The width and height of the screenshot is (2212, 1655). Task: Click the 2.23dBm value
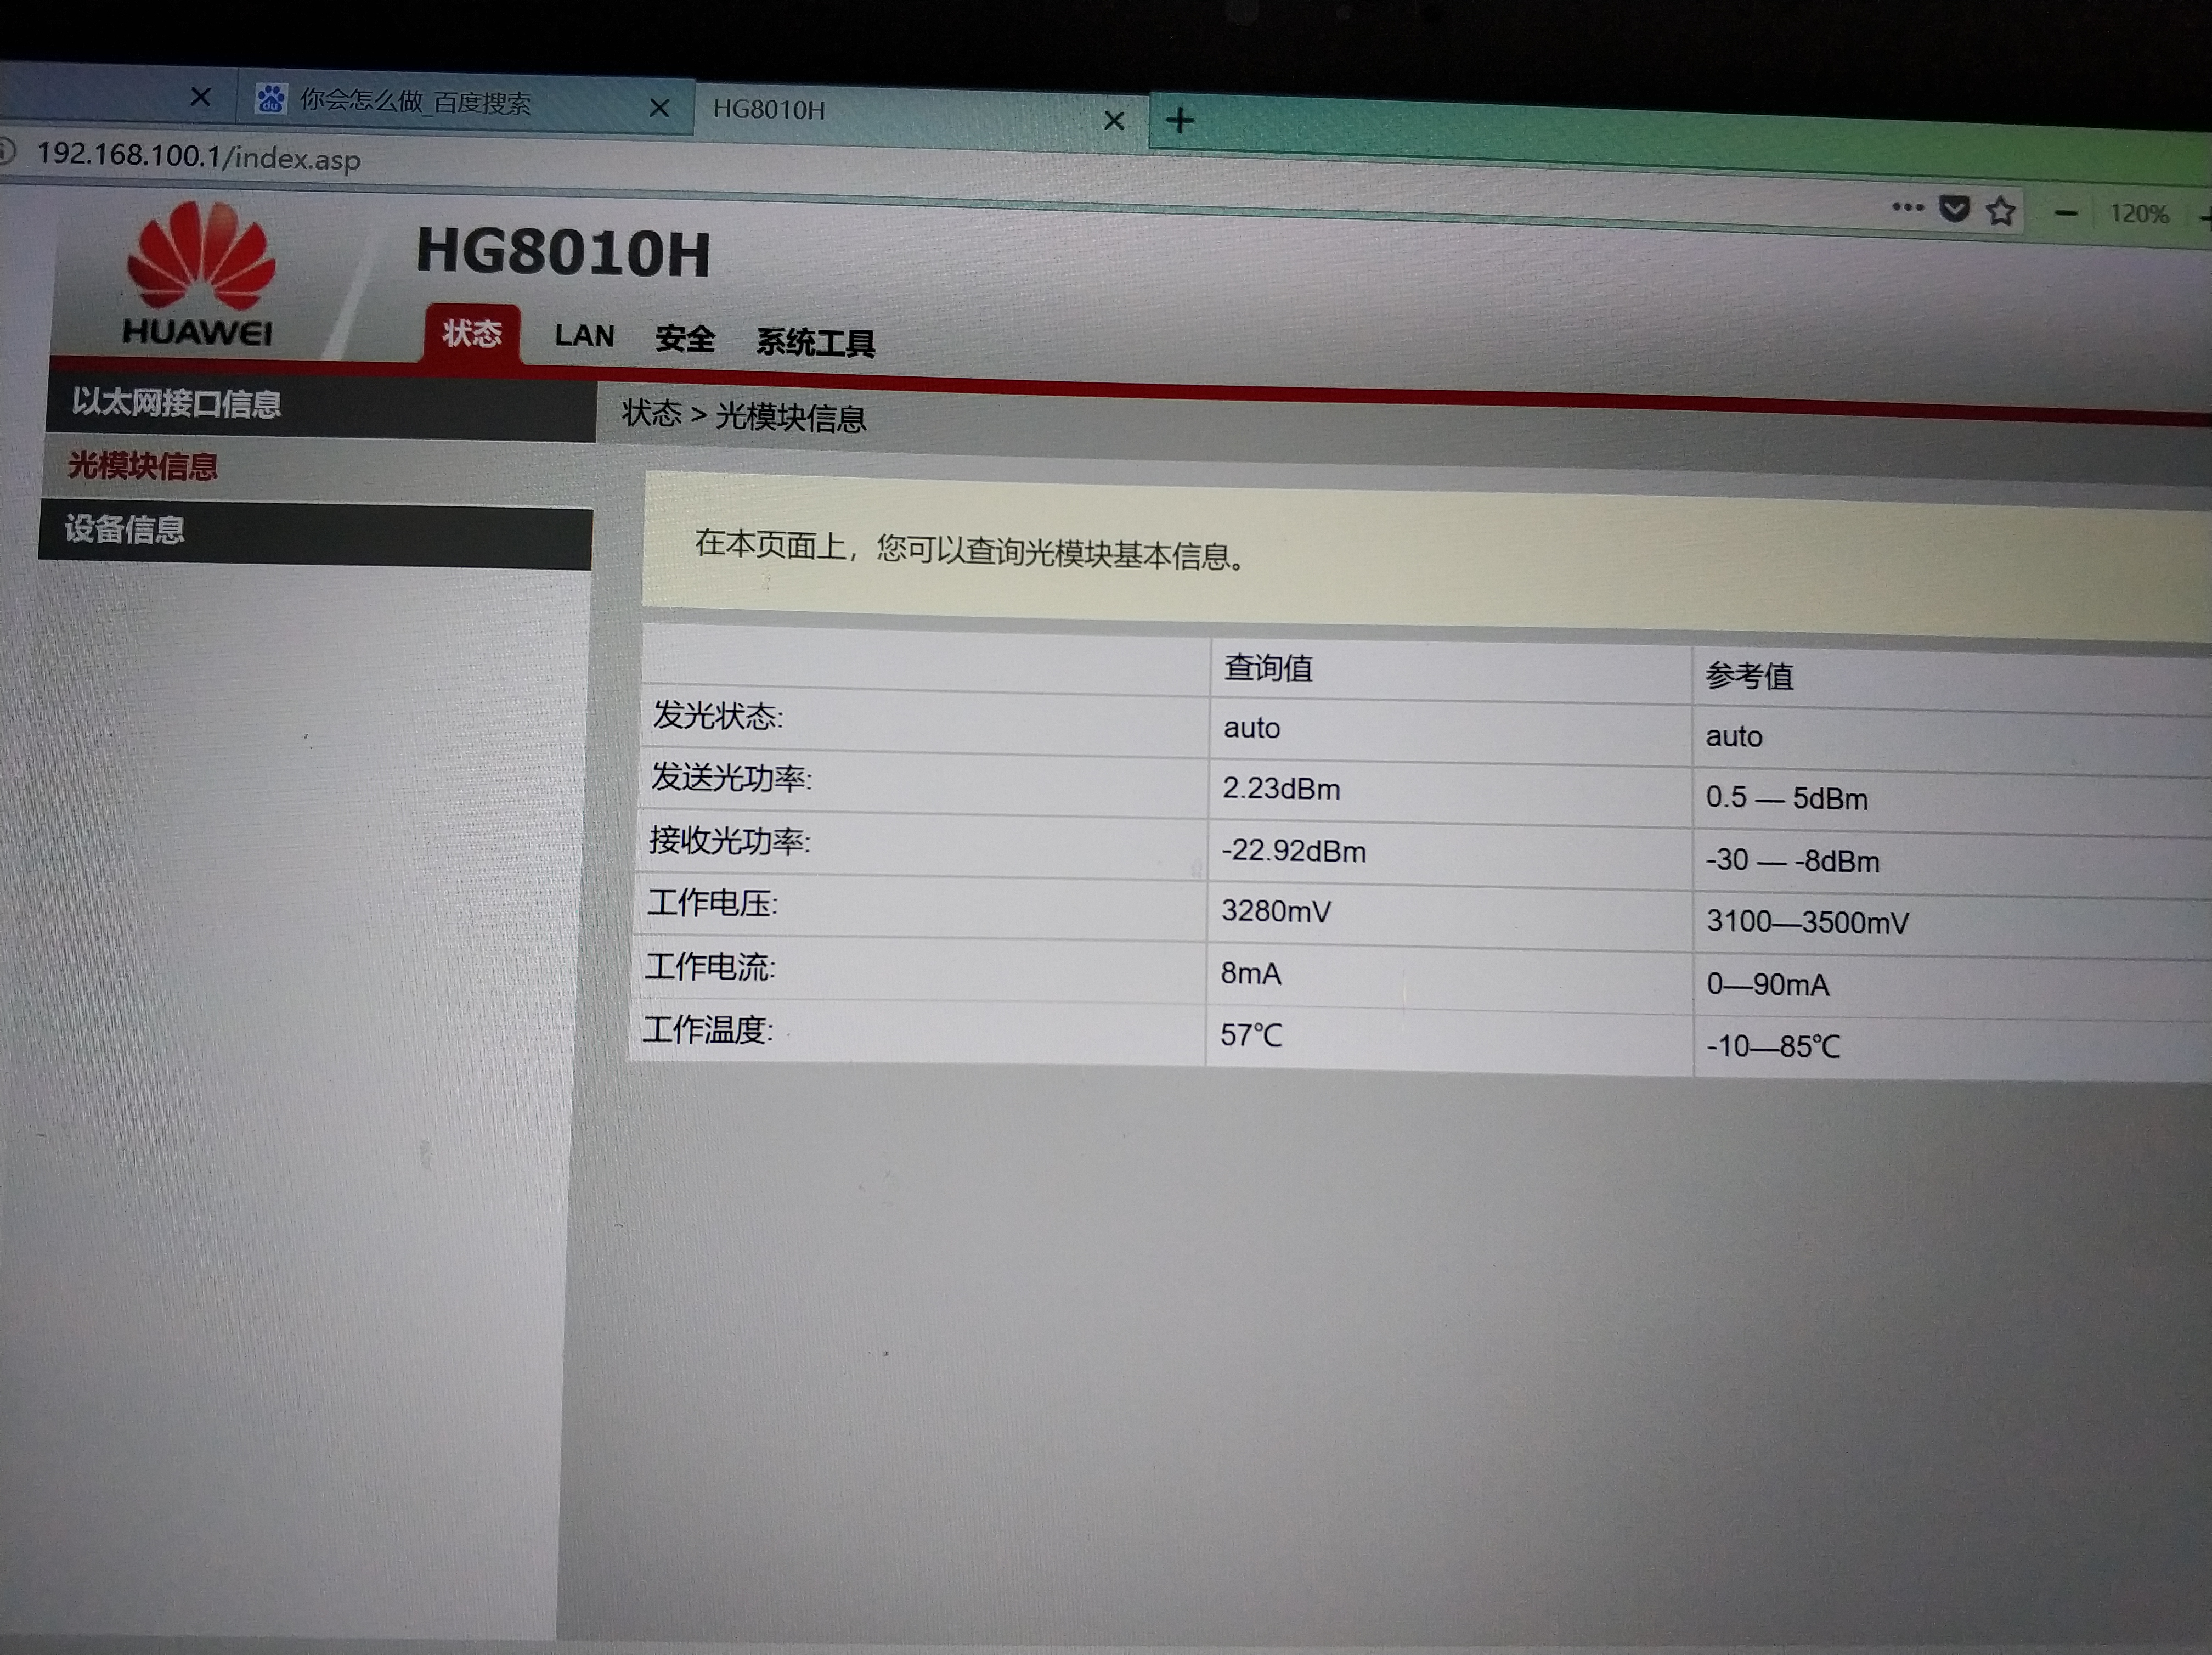tap(1281, 789)
